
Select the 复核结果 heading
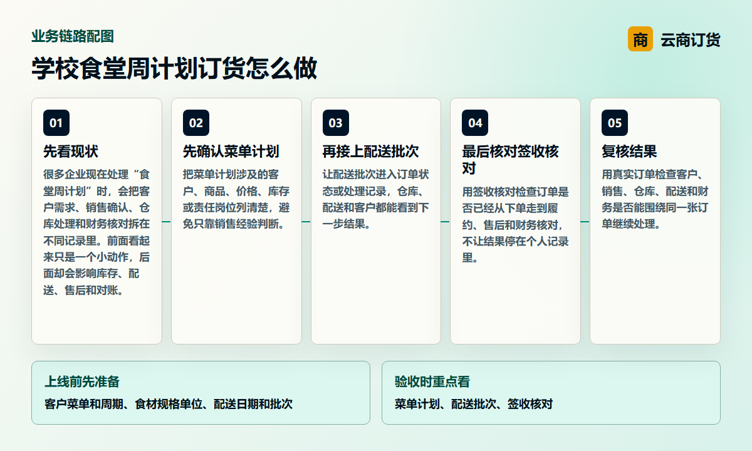point(629,152)
